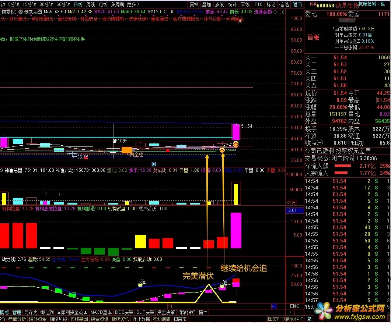Click the red triangle marker on the candlestick chart
Viewport: 391px width, 323px height.
coord(168,150)
